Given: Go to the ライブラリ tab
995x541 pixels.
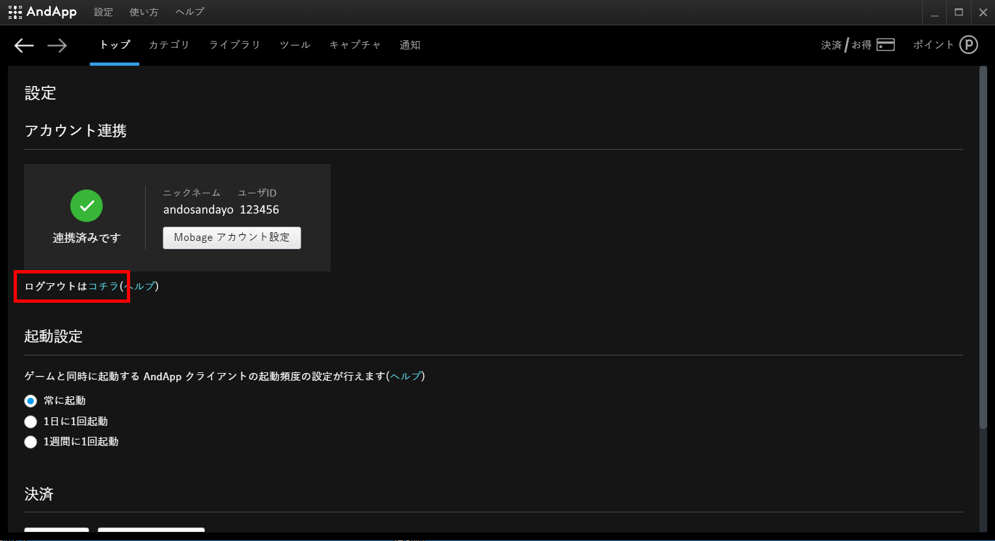Looking at the screenshot, I should click(234, 45).
